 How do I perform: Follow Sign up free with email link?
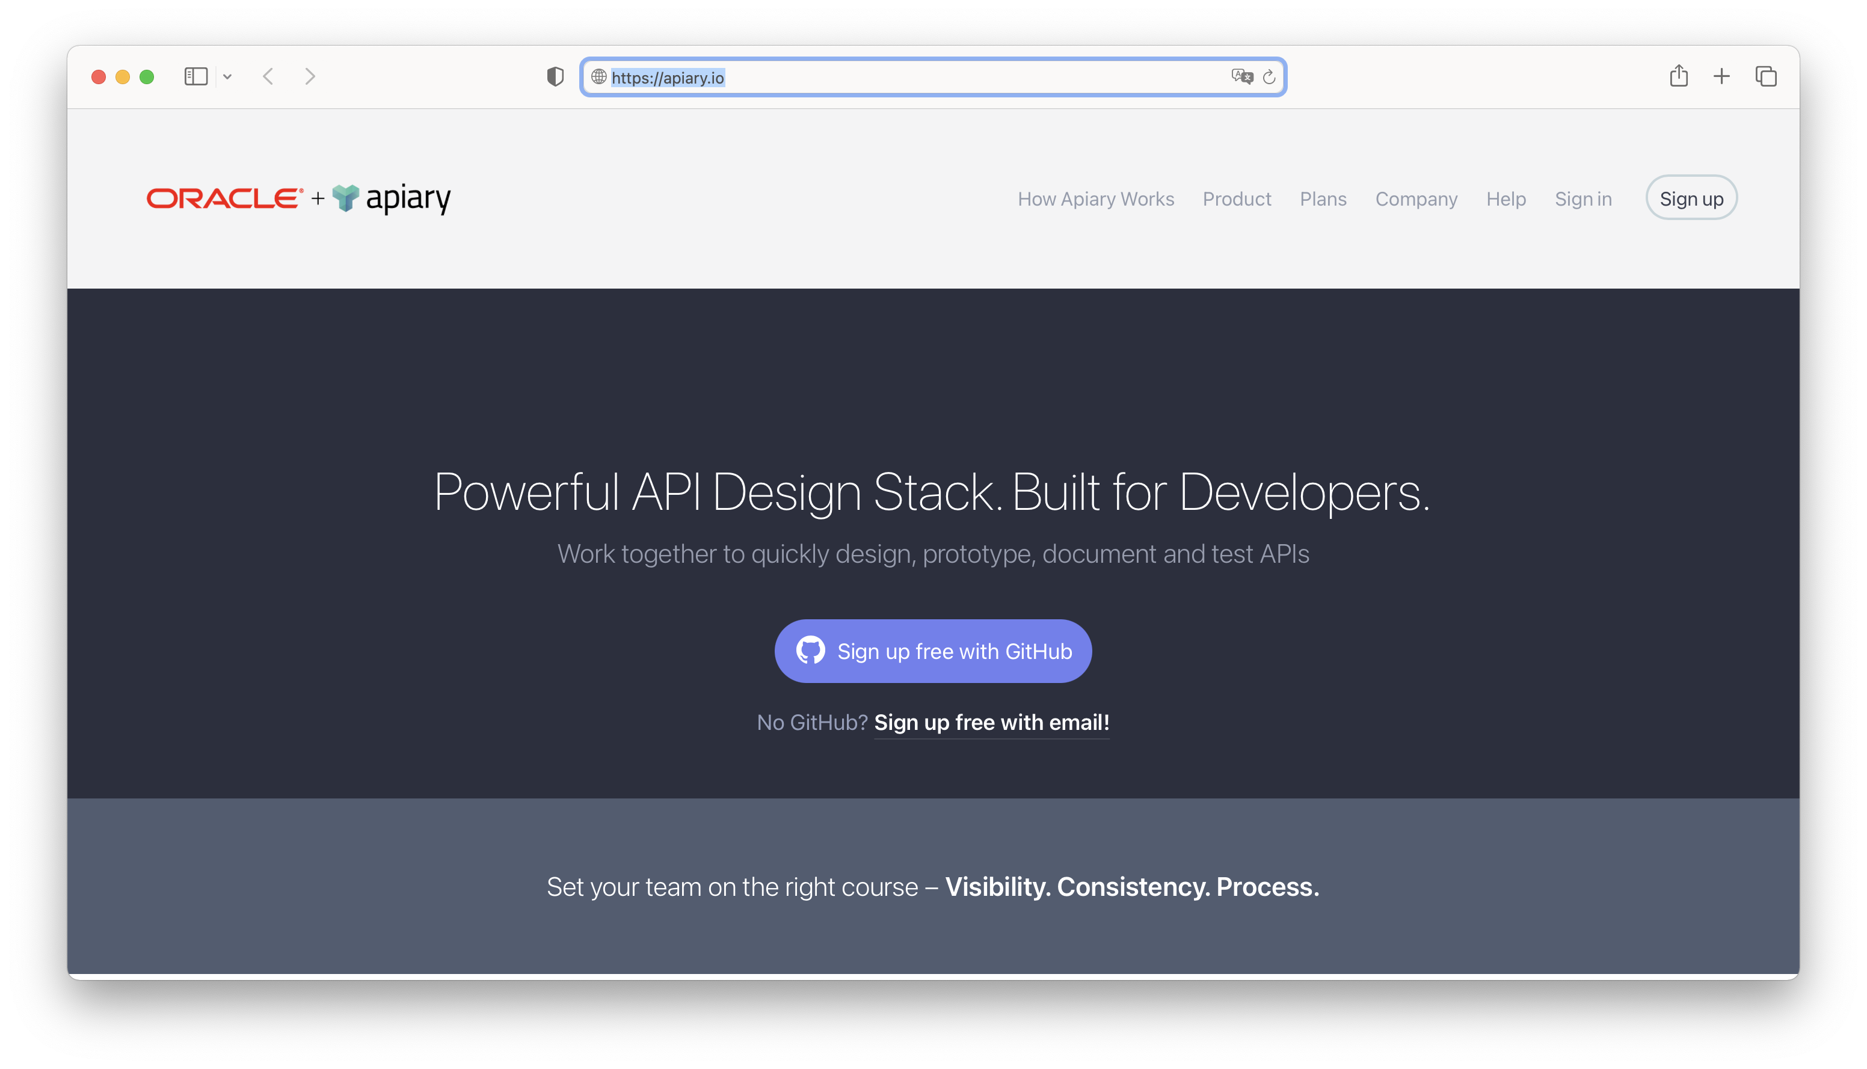991,723
